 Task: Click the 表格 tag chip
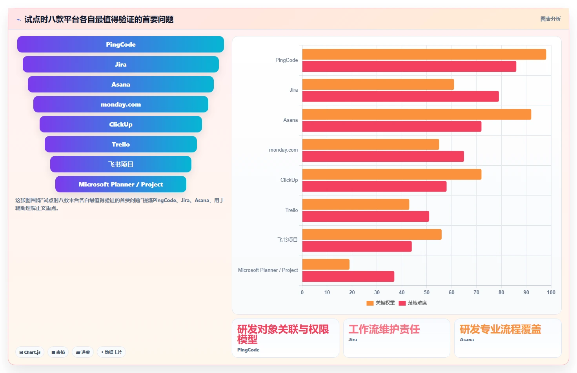point(58,352)
